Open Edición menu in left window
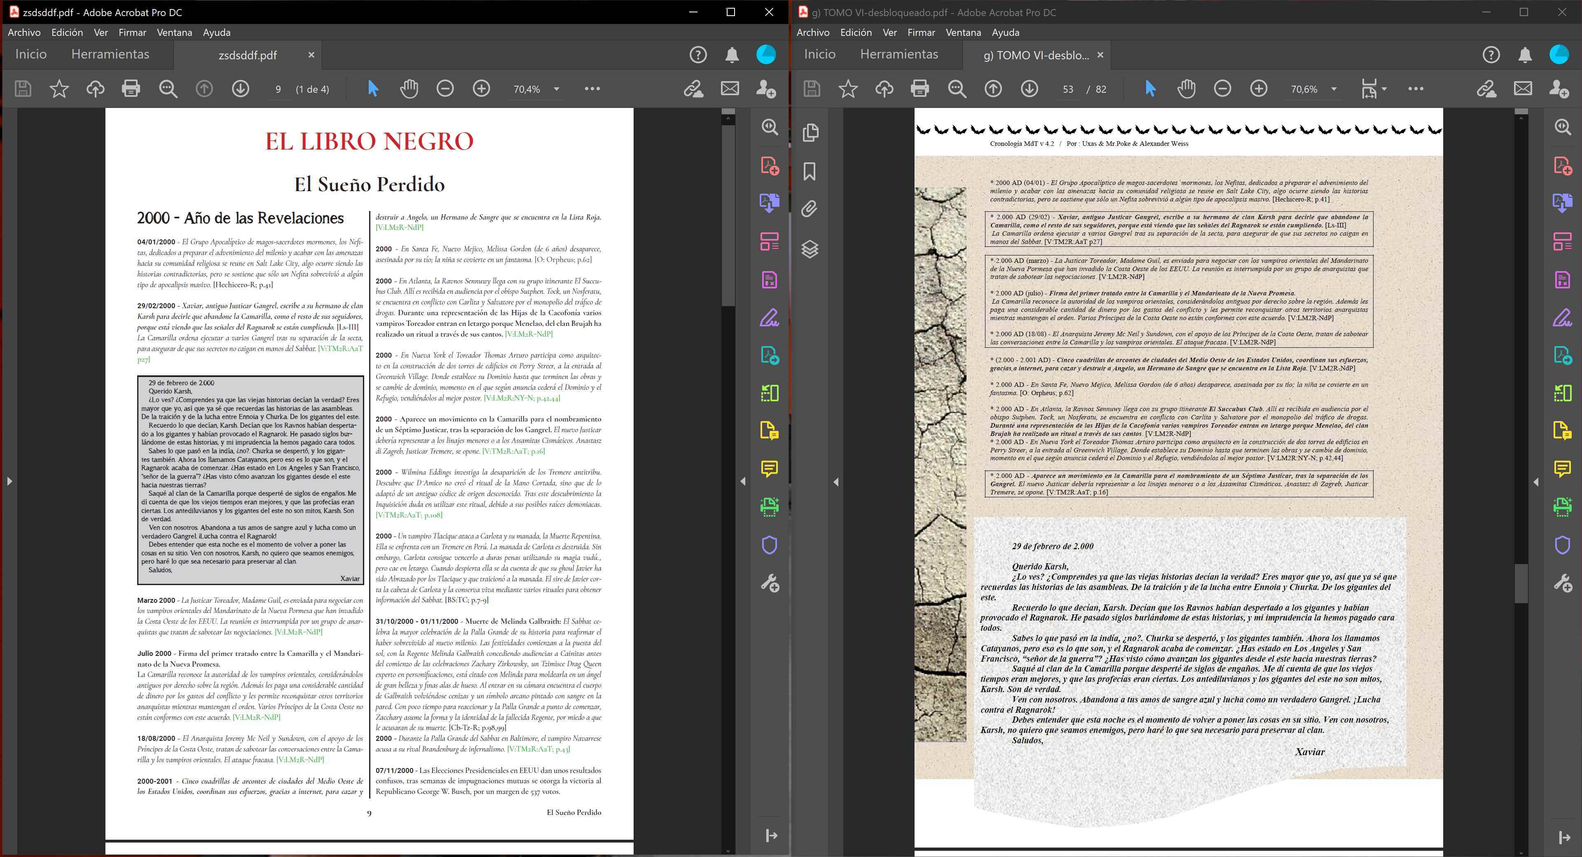The height and width of the screenshot is (857, 1582). tap(67, 33)
